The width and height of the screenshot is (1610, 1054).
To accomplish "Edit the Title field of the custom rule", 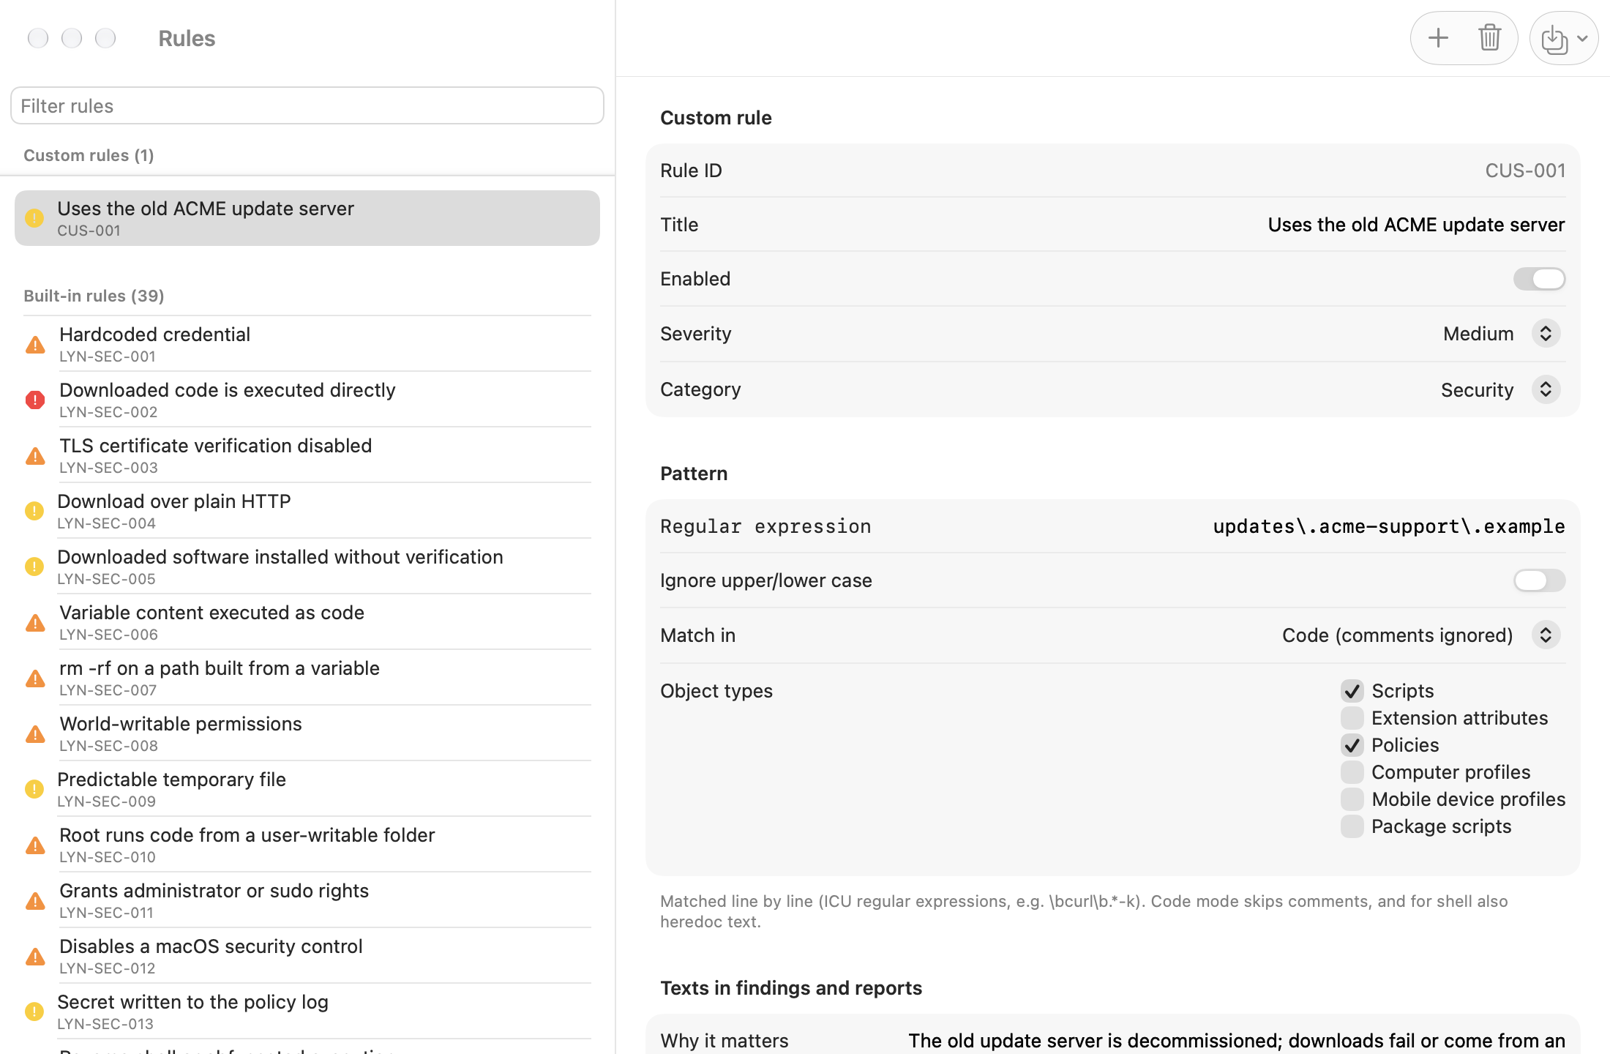I will pyautogui.click(x=1416, y=225).
